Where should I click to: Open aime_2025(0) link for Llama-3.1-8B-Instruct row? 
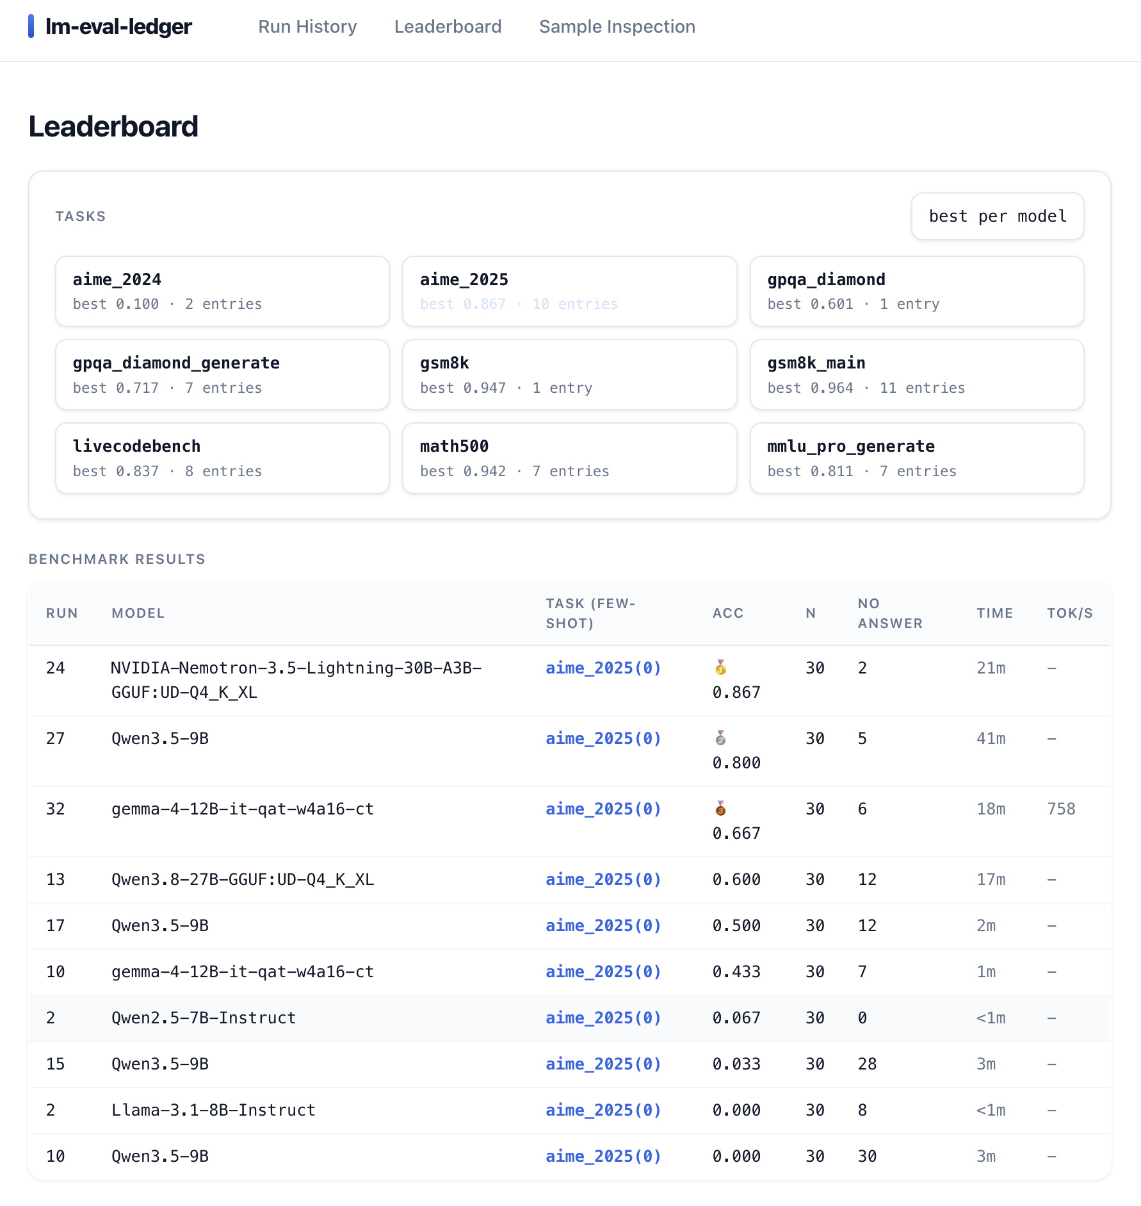(603, 1111)
